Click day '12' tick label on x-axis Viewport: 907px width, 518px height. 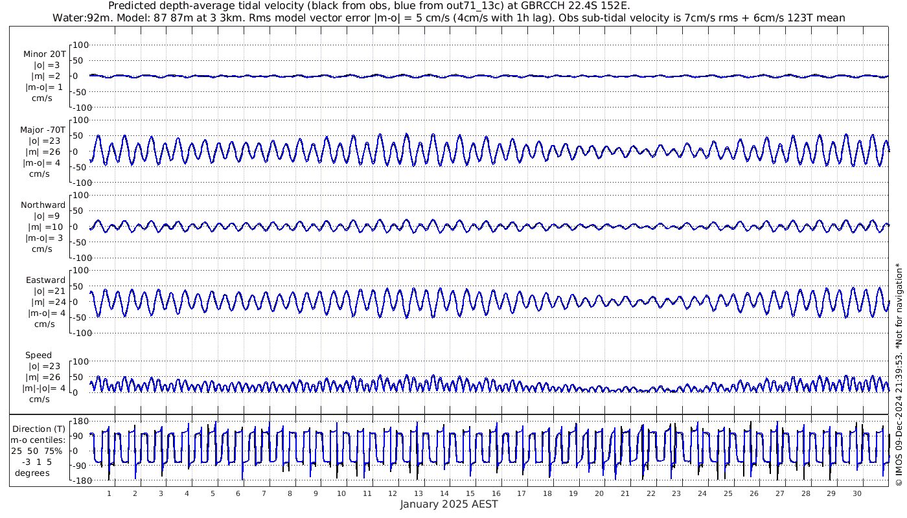point(393,493)
